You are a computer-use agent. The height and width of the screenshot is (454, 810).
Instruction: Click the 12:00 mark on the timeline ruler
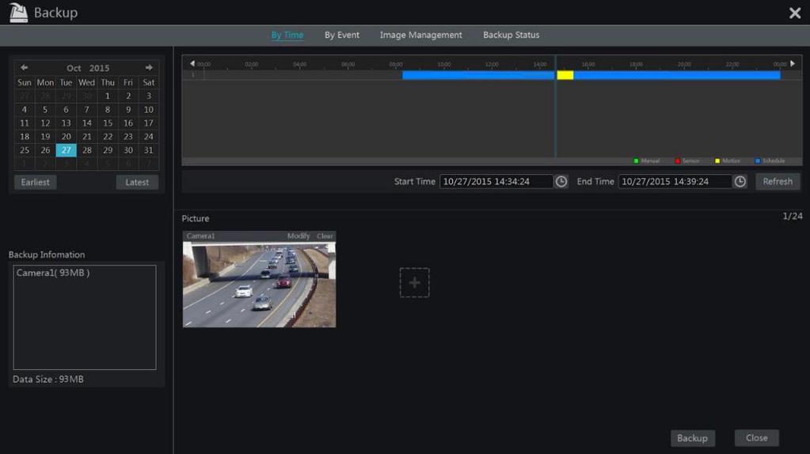point(492,65)
